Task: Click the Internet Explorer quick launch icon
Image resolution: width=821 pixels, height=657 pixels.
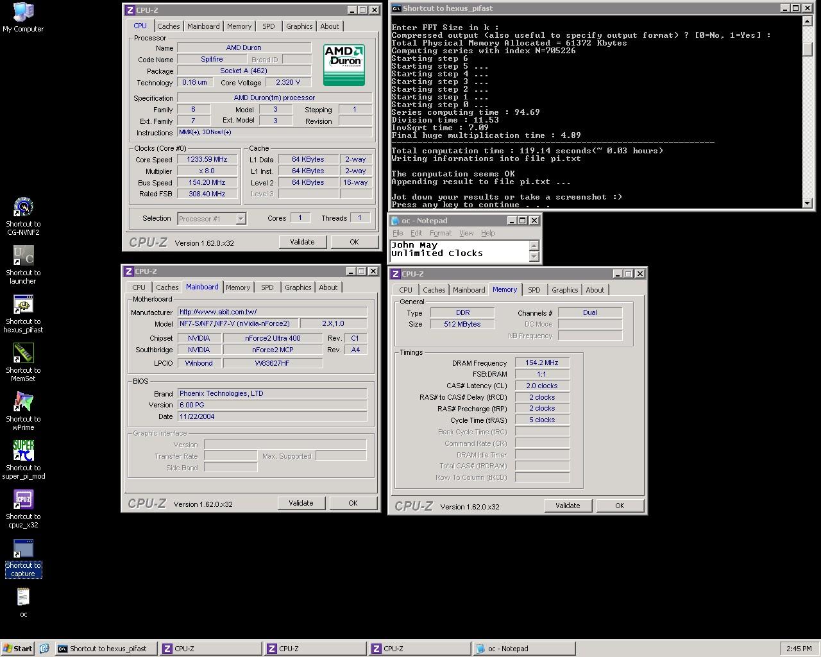Action: (44, 649)
